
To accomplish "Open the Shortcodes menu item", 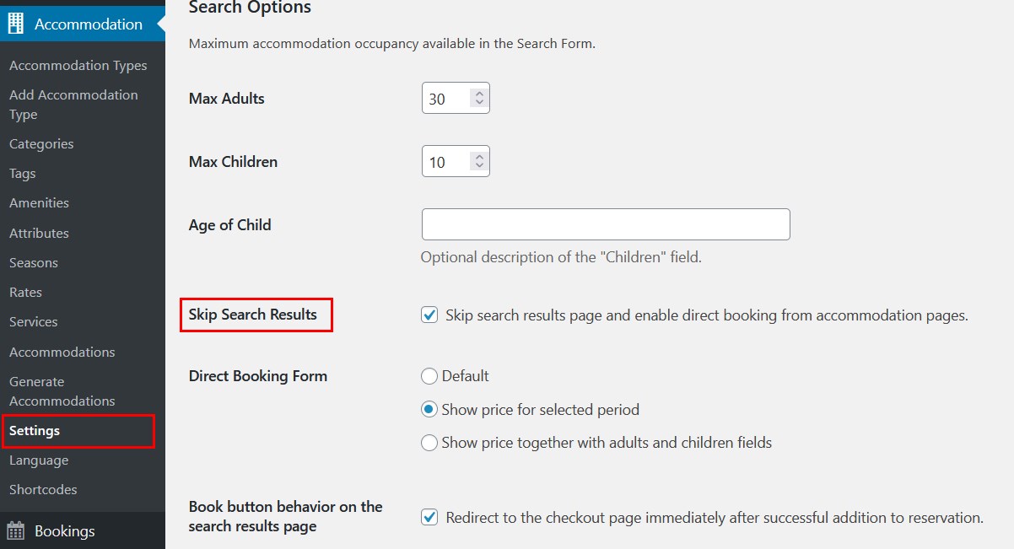I will 43,490.
